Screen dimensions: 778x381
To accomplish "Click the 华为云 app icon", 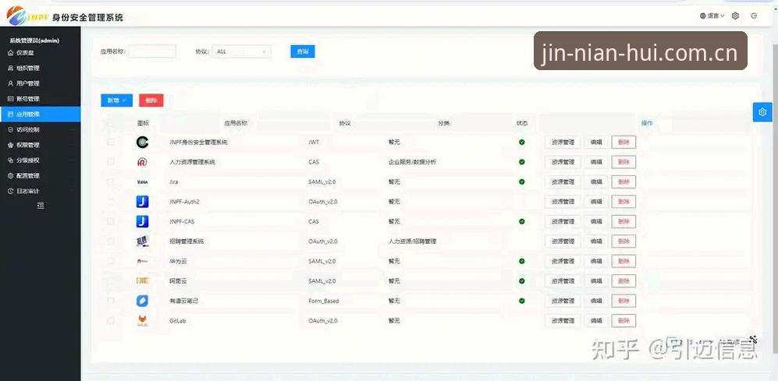I will pyautogui.click(x=142, y=261).
